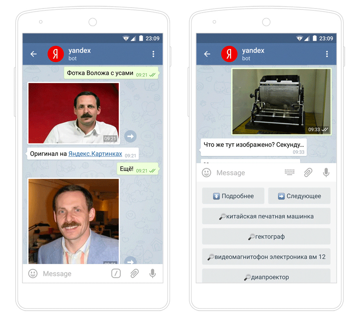The height and width of the screenshot is (316, 359).
Task: Tap the message Фотка Воложа с усами
Action: coord(111,73)
